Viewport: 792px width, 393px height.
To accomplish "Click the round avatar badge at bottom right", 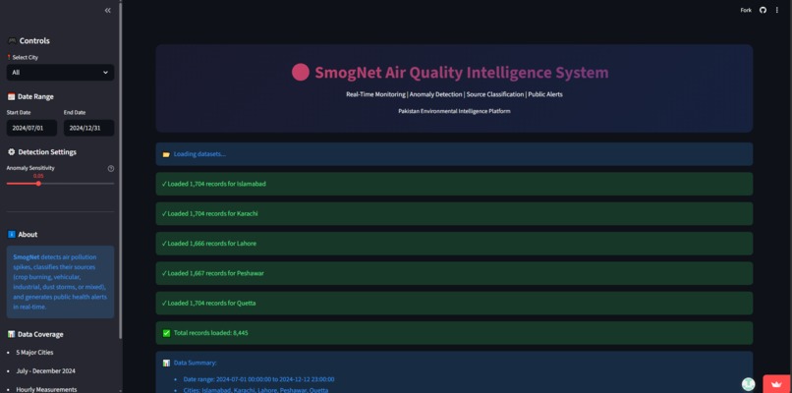I will pos(749,384).
